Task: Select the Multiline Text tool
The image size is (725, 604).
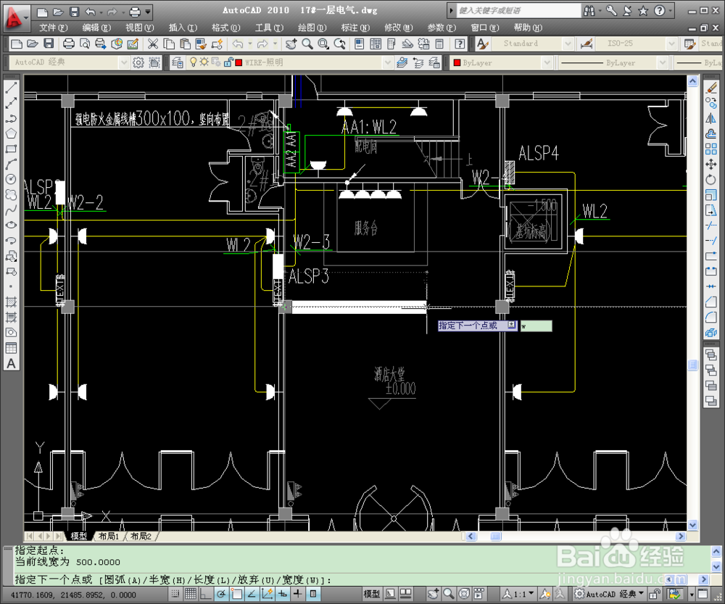Action: pyautogui.click(x=11, y=364)
